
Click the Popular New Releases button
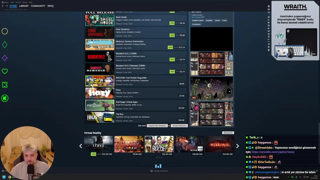tap(157, 126)
